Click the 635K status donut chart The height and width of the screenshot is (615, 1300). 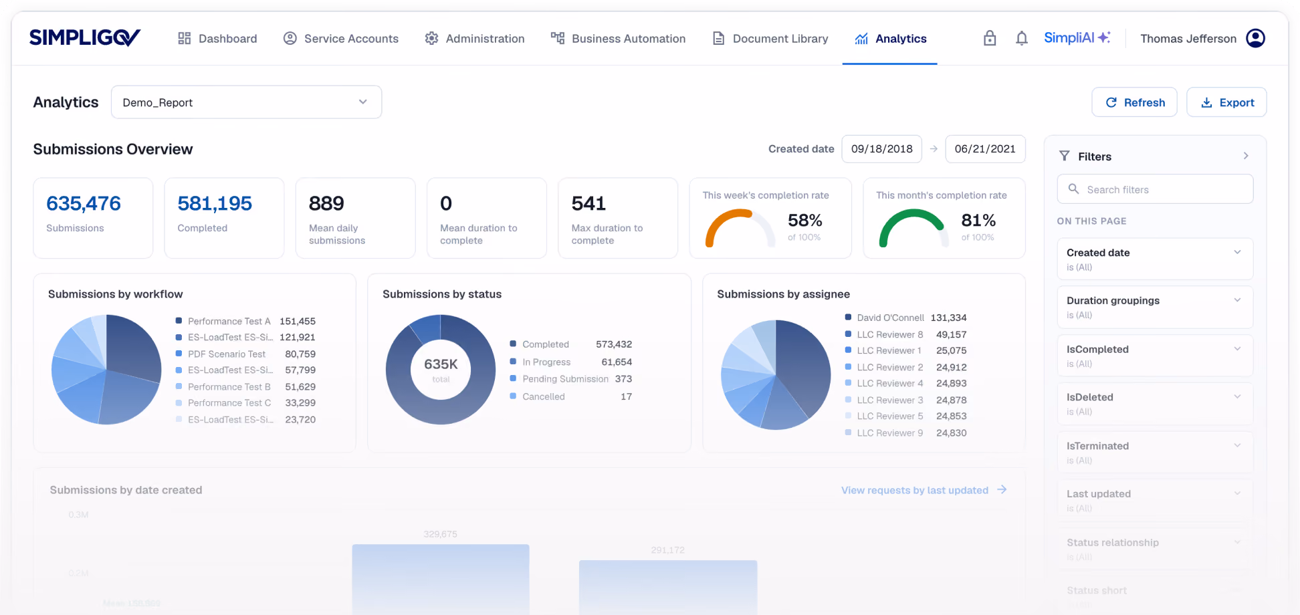(x=441, y=370)
